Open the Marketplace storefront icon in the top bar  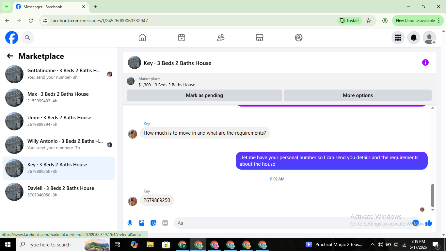tap(260, 38)
